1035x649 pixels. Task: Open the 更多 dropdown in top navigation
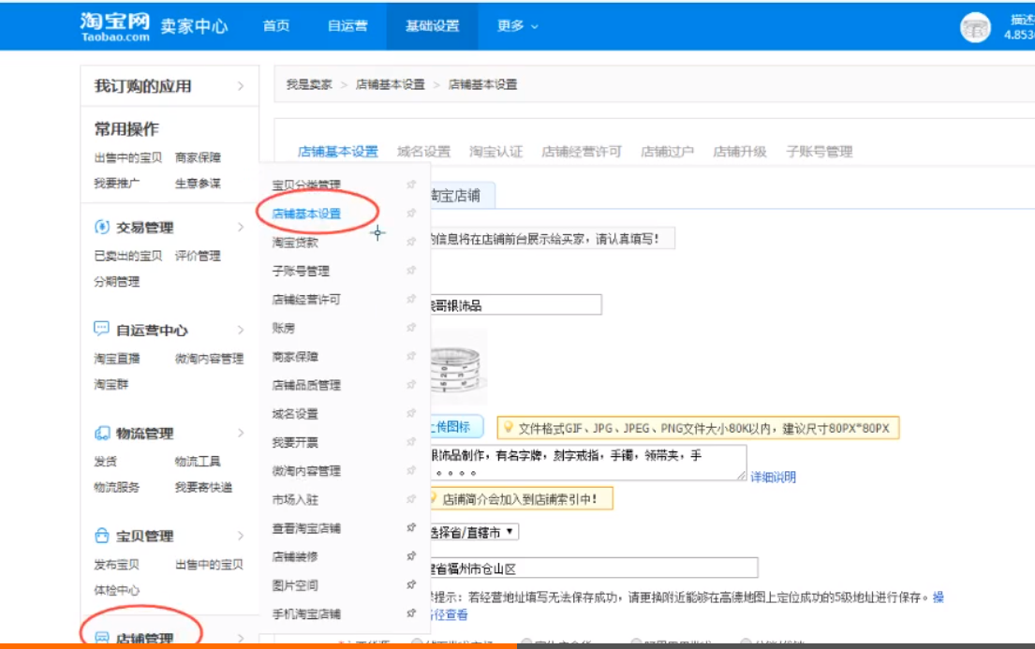click(x=517, y=26)
